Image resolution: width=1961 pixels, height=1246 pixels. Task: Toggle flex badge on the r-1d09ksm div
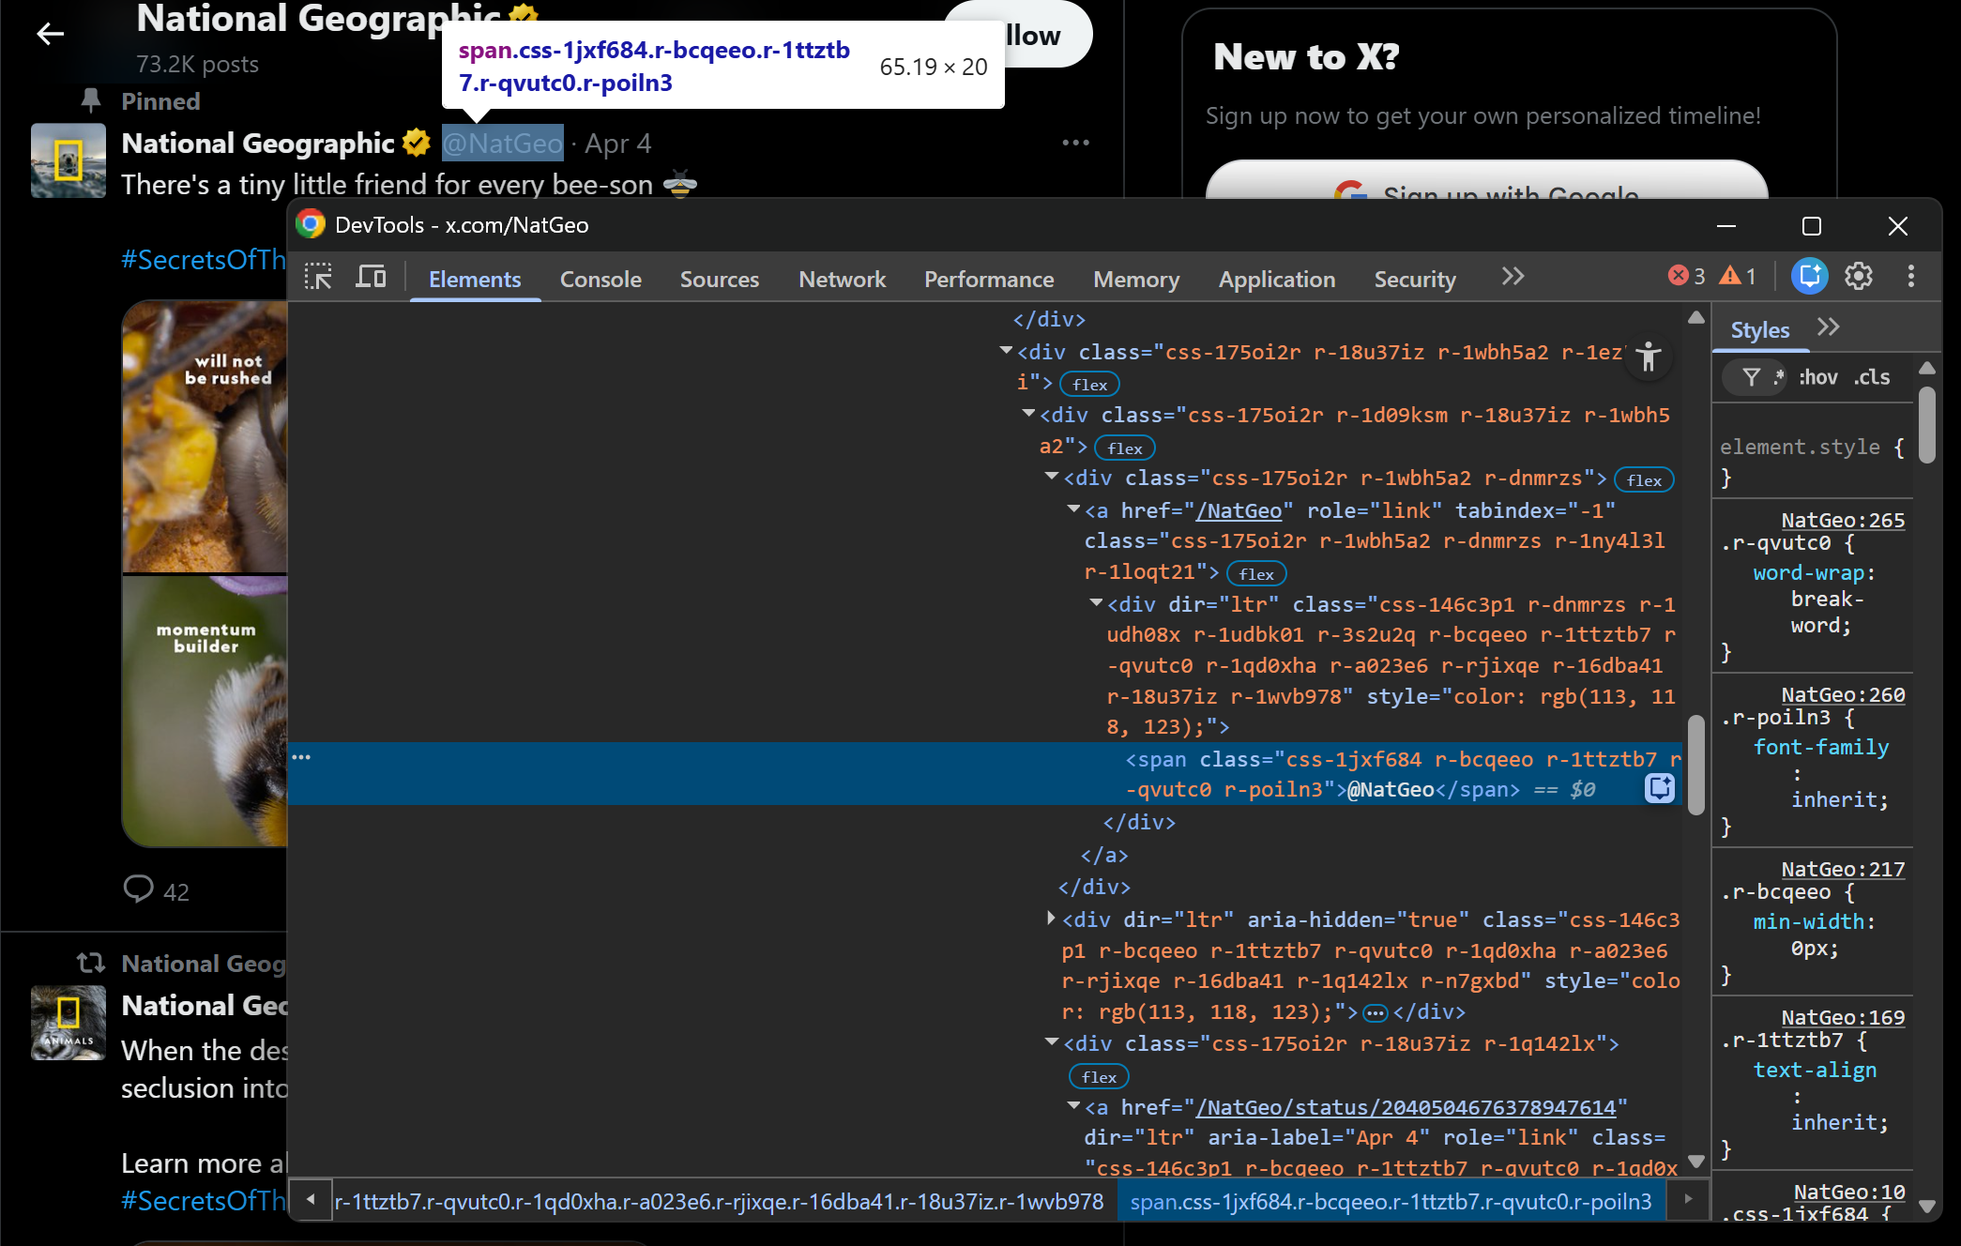pos(1125,448)
